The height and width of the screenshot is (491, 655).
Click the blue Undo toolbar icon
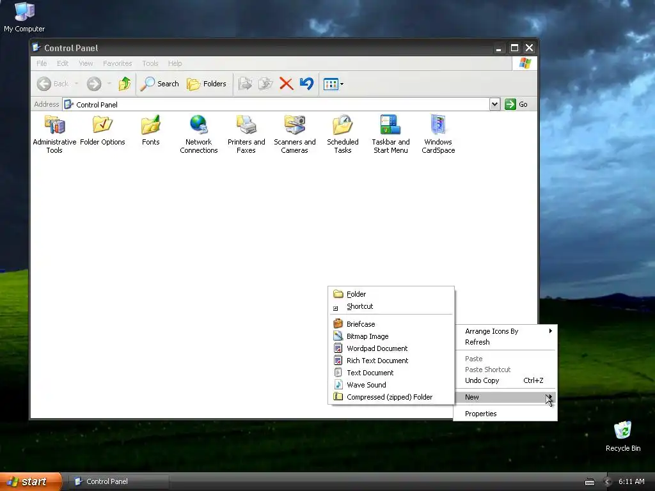[x=306, y=84]
